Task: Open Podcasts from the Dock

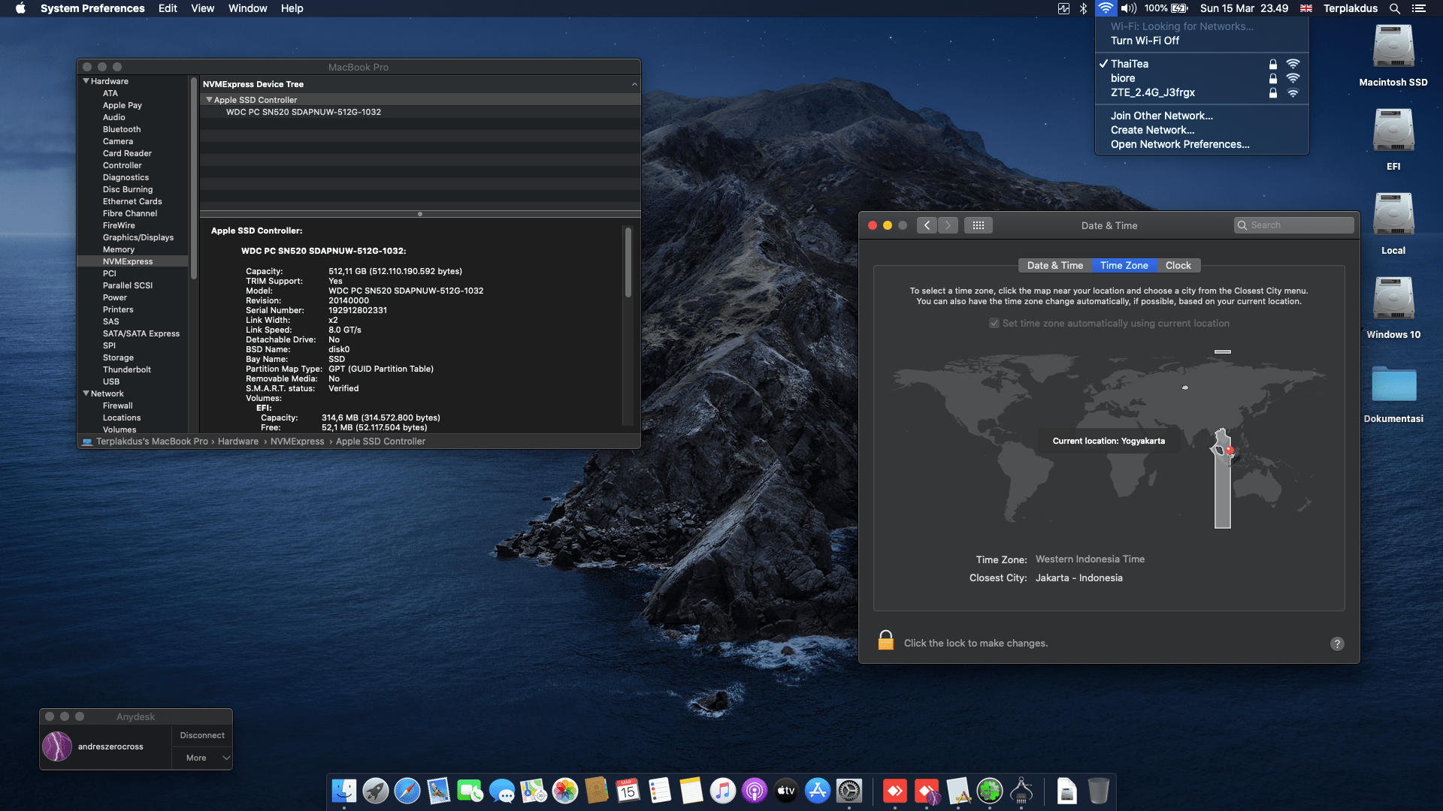Action: tap(755, 791)
